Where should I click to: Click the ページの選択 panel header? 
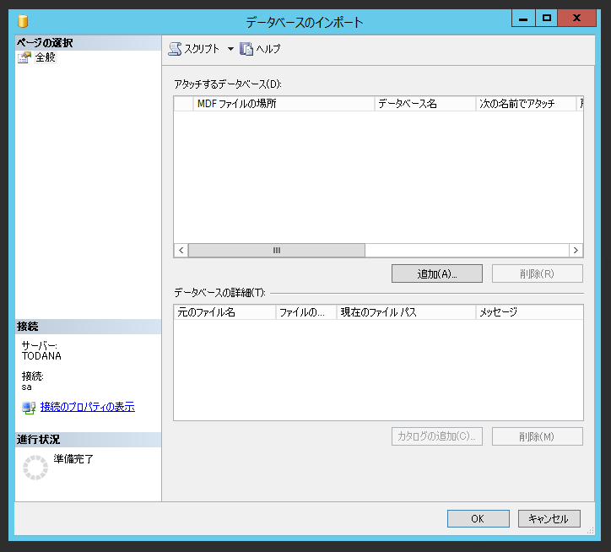(x=88, y=43)
